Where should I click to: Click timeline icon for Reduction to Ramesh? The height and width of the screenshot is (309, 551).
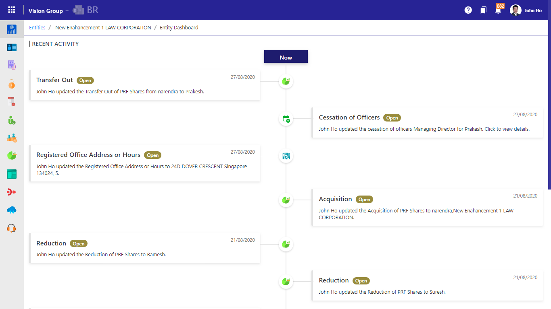(286, 244)
